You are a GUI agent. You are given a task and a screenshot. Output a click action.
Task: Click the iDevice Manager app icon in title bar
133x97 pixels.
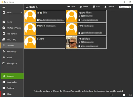2,2
